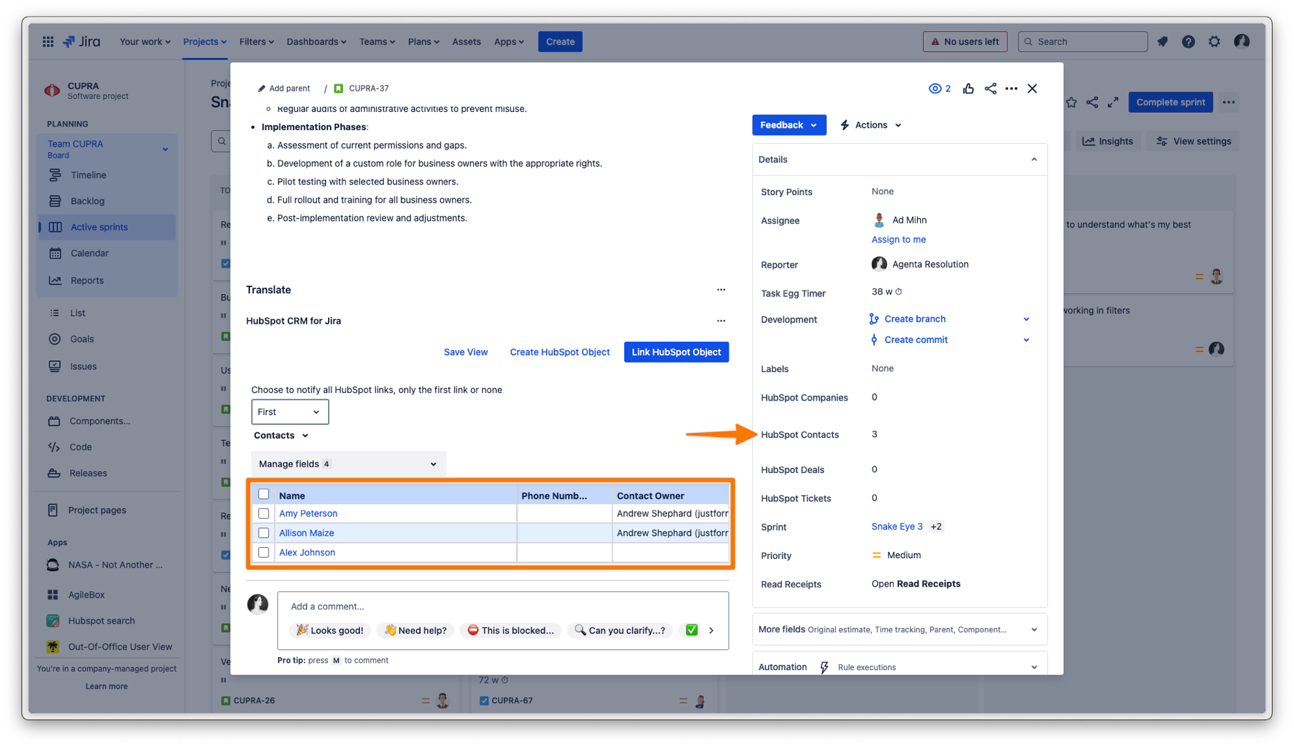Open the Dashboards menu

(x=316, y=41)
